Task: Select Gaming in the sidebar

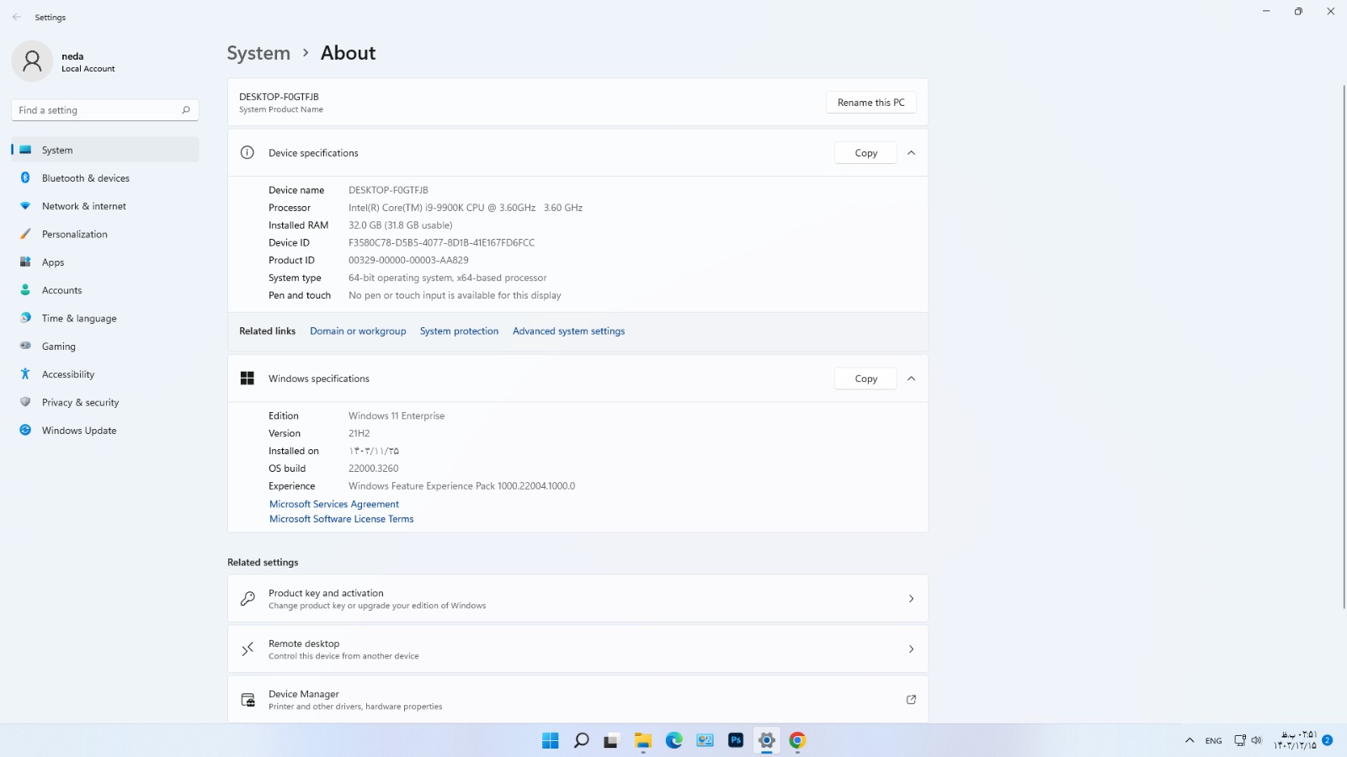Action: click(58, 347)
